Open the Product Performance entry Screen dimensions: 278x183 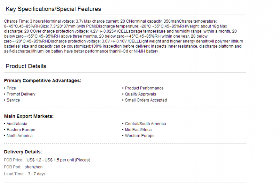[x=144, y=88]
